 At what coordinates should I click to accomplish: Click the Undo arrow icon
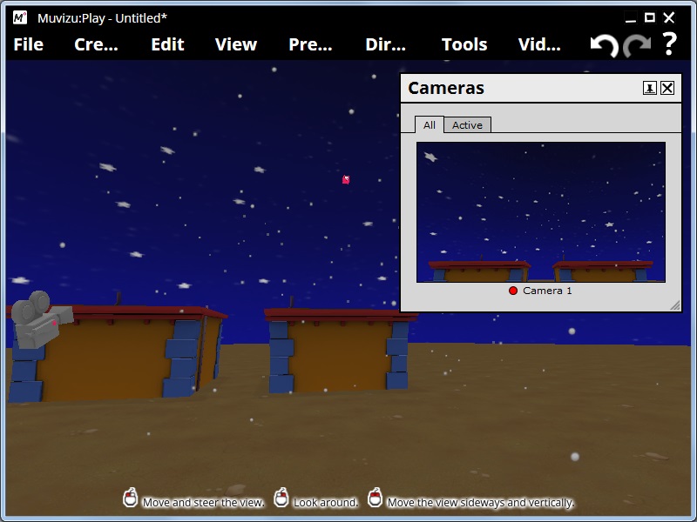(x=604, y=45)
